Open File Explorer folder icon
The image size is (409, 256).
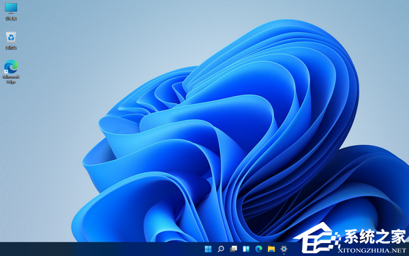[271, 249]
